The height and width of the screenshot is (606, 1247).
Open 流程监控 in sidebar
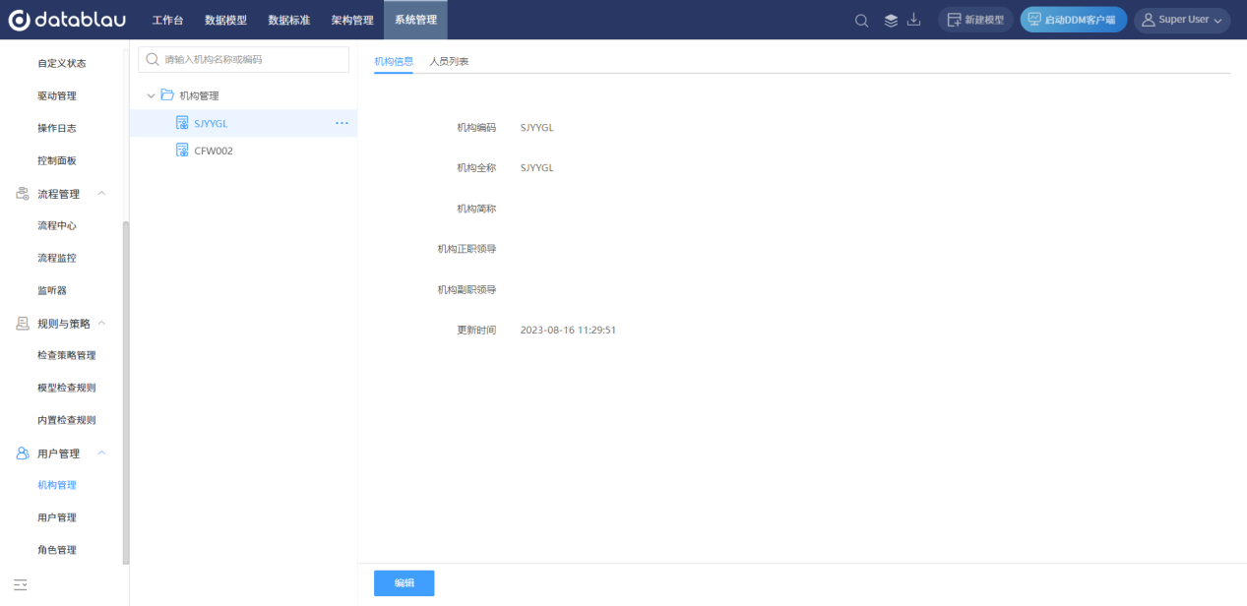tap(57, 258)
